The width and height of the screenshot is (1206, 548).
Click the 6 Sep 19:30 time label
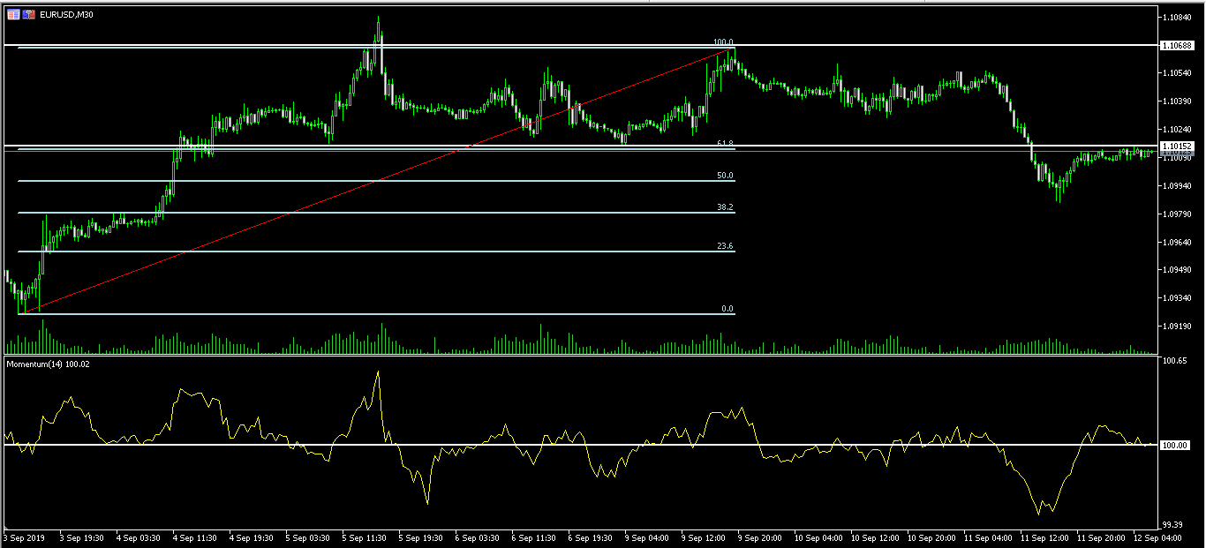point(590,537)
